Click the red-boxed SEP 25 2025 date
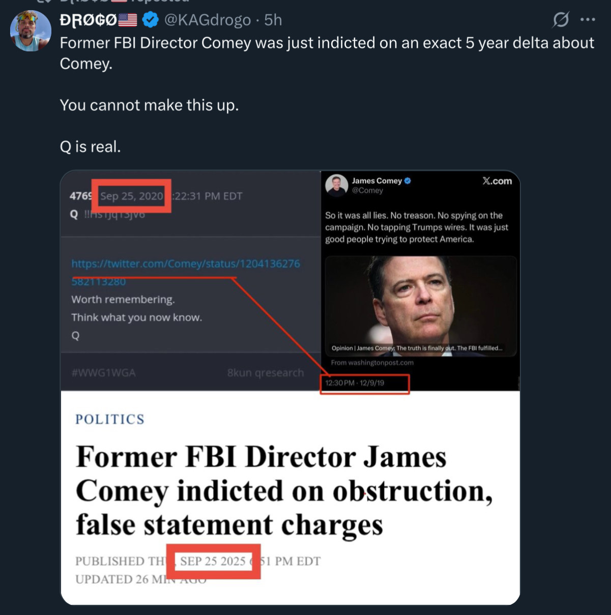 tap(213, 561)
